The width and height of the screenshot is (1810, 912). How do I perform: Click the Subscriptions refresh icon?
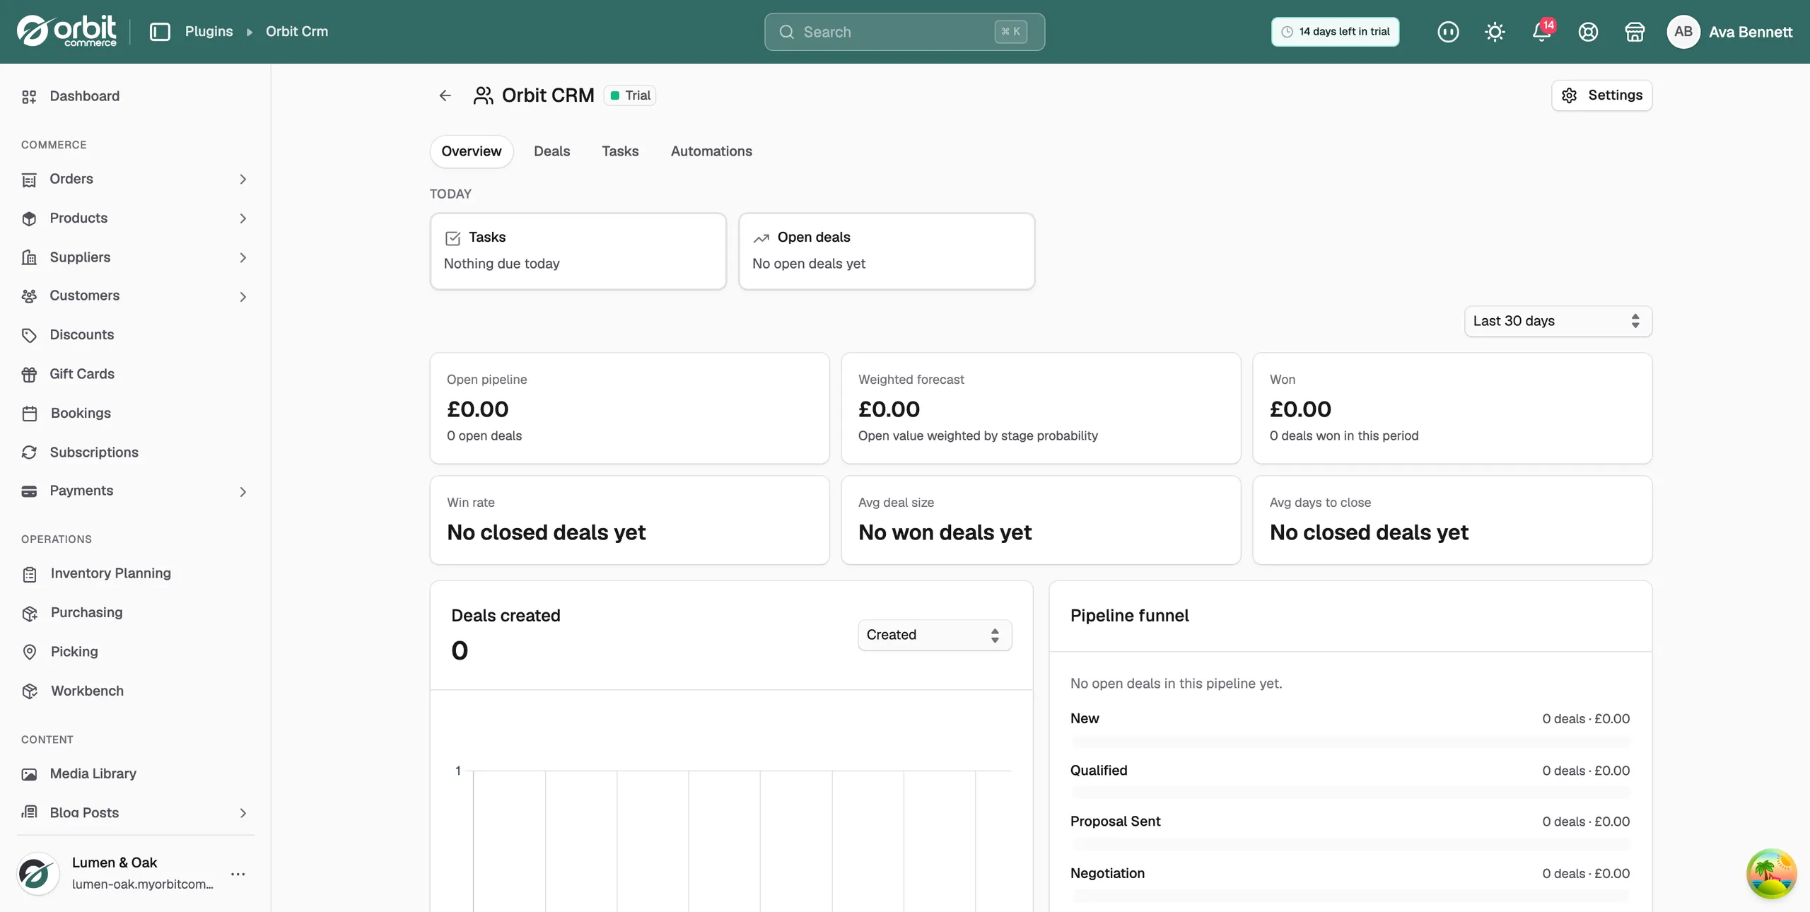pyautogui.click(x=29, y=452)
